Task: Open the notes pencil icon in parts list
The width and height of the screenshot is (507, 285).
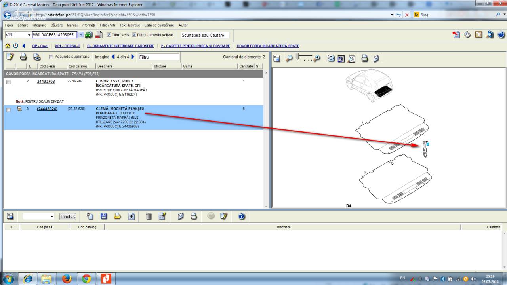Action: click(x=11, y=57)
